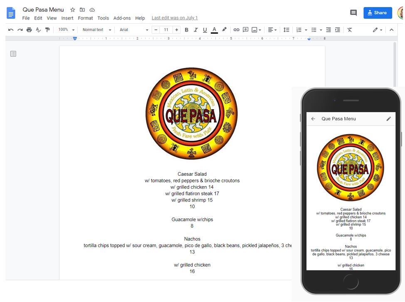Click the numbered list icon
The height and width of the screenshot is (302, 405).
(299, 30)
